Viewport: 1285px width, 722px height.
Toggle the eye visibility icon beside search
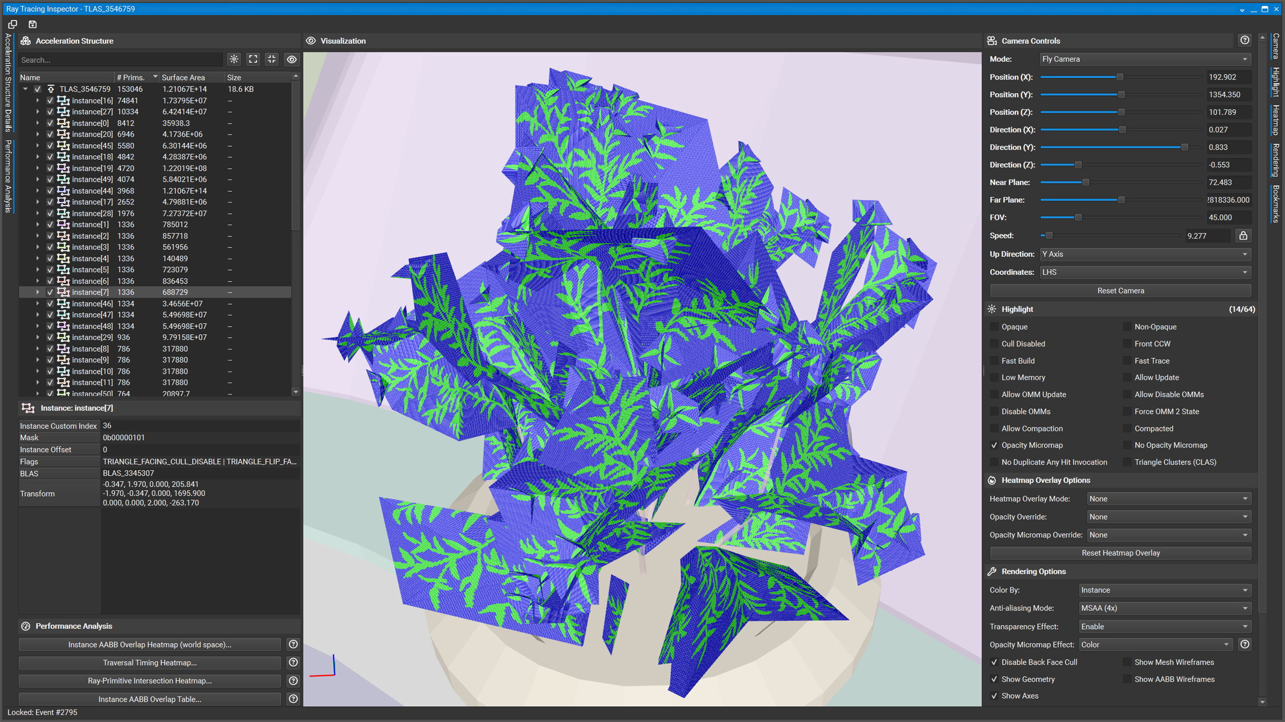pos(292,59)
